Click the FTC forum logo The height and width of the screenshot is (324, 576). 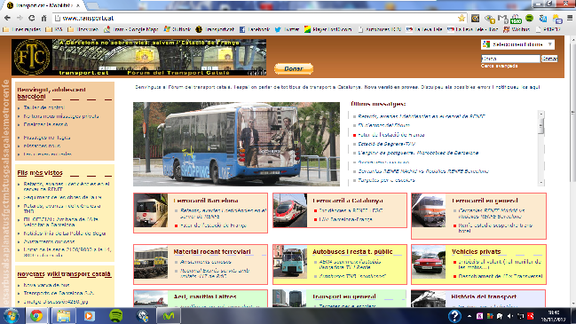32,58
